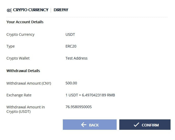Click the Withdrawal Details heading
This screenshot has height=140, width=175.
[23, 71]
